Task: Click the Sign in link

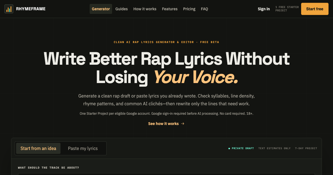Action: tap(264, 9)
